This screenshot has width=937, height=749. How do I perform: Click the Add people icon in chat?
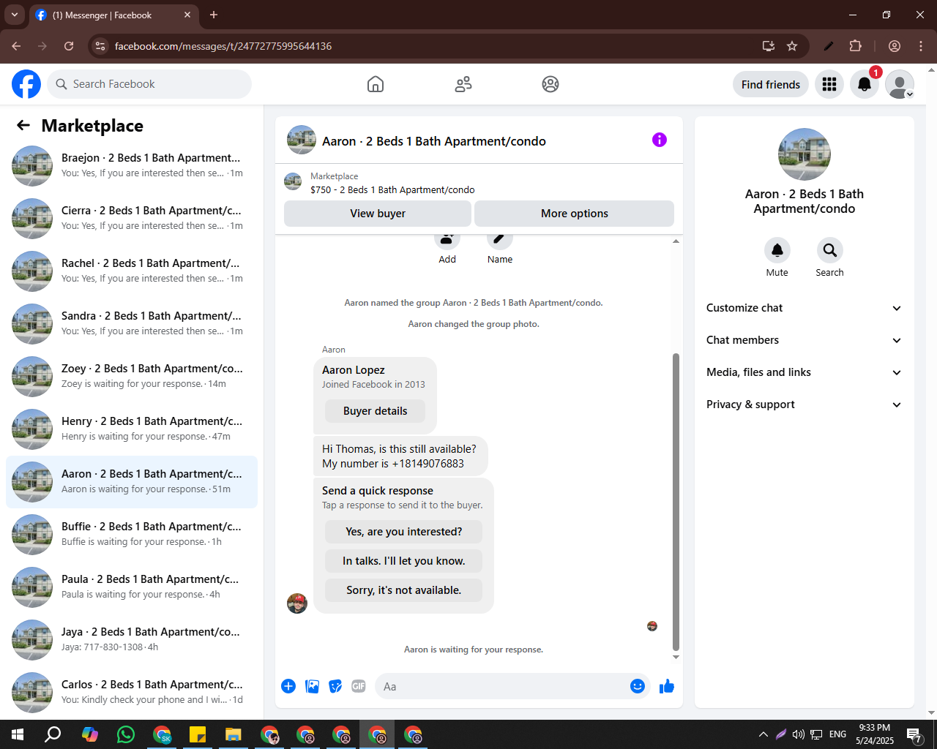[447, 241]
